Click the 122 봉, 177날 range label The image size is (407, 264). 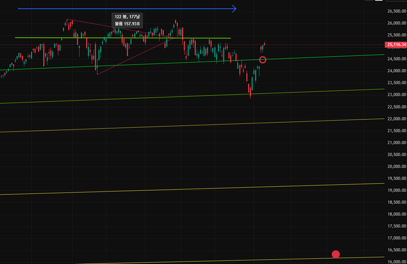pyautogui.click(x=127, y=17)
